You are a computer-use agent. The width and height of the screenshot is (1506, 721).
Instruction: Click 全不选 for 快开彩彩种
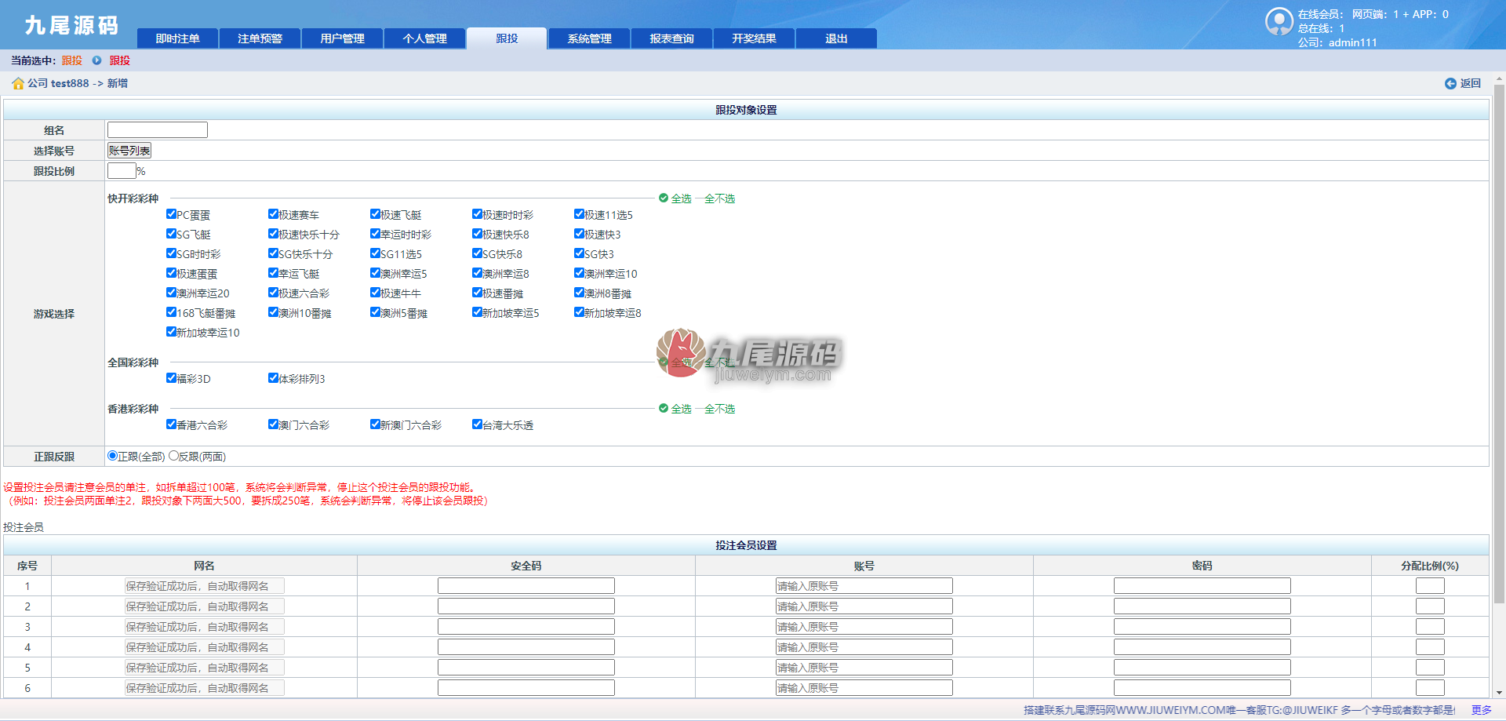(719, 198)
